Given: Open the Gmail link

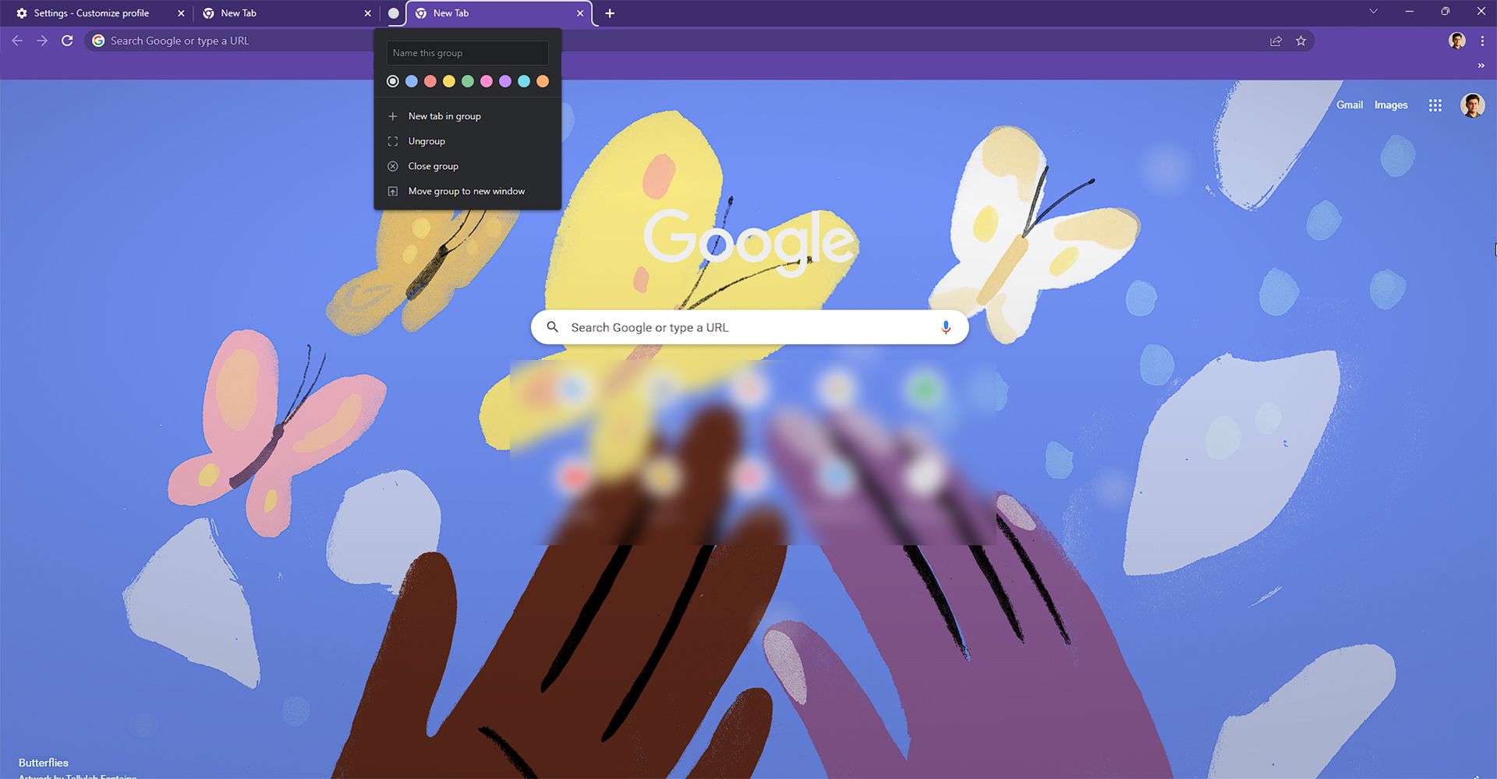Looking at the screenshot, I should pyautogui.click(x=1349, y=105).
